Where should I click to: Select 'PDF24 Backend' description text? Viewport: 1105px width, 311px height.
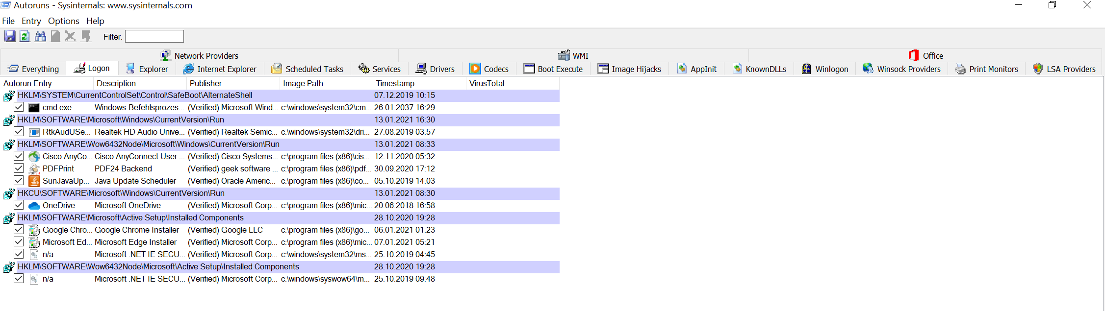pos(123,168)
